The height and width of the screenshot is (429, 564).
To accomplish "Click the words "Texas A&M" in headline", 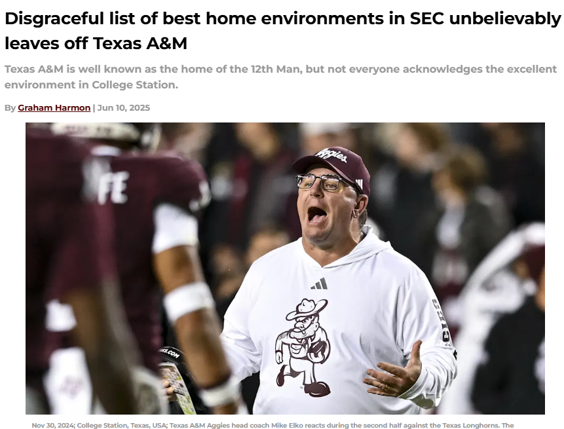I will [140, 43].
